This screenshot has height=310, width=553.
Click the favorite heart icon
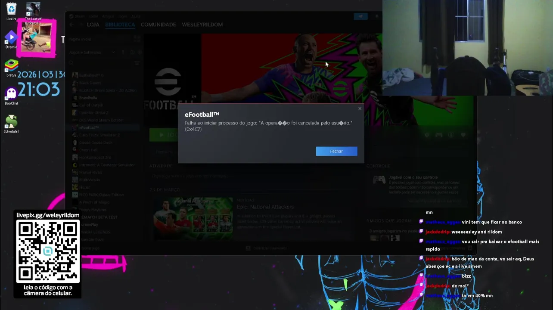coord(463,135)
